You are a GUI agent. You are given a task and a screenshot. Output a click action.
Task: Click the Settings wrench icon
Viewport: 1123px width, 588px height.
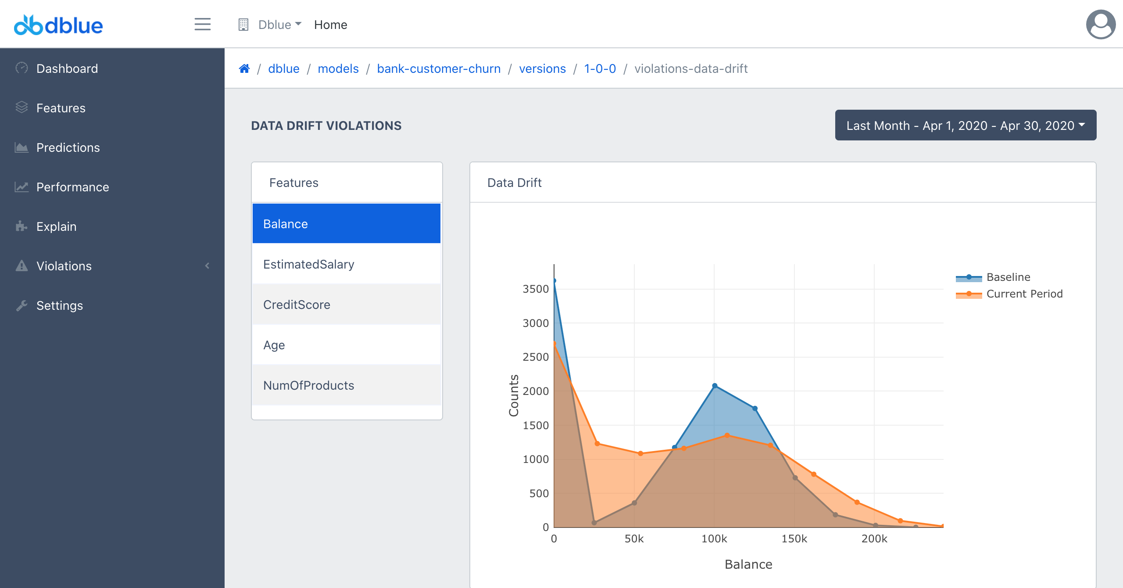pyautogui.click(x=21, y=305)
